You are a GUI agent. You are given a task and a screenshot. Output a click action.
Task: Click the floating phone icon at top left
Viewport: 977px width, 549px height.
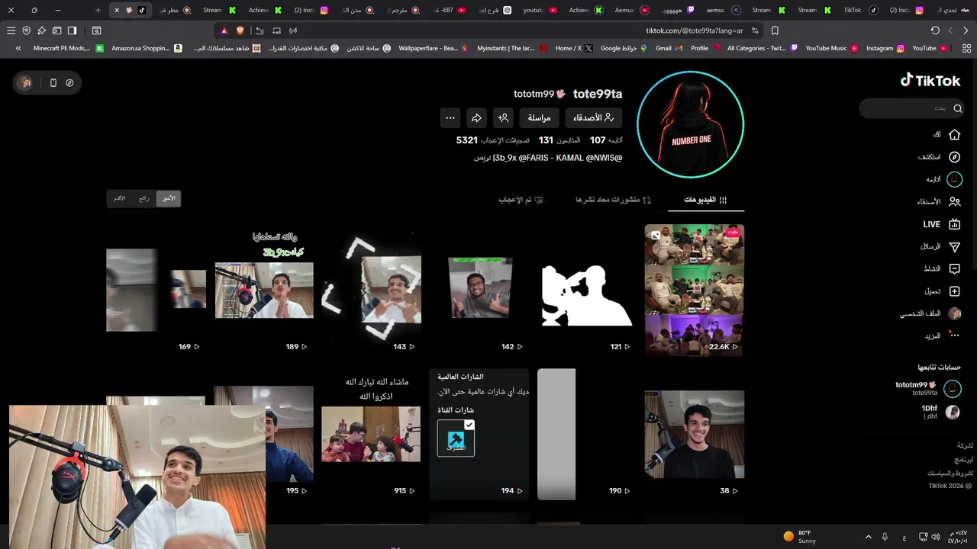pos(53,83)
